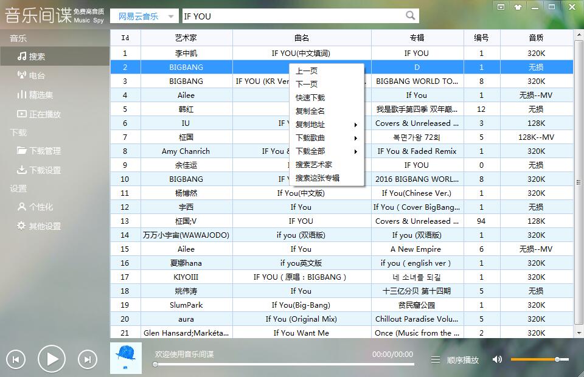Sort by 音质 column header
This screenshot has height=377, width=584.
click(x=537, y=38)
